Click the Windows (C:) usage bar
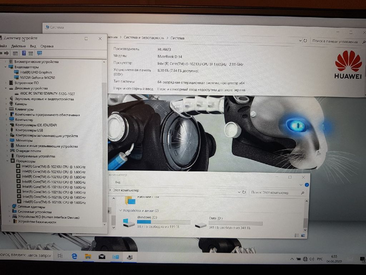The image size is (366, 275). click(164, 222)
